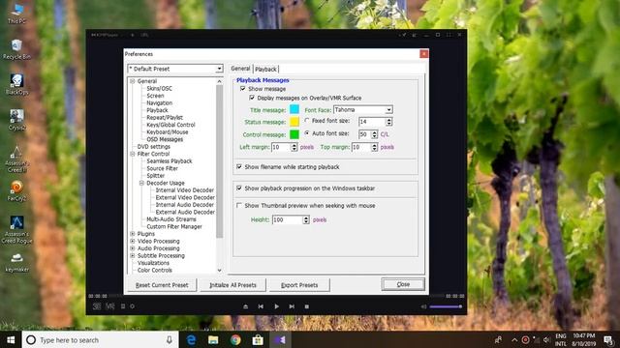Image resolution: width=620 pixels, height=348 pixels.
Task: Select DVD settings in the tree
Action: pos(154,147)
